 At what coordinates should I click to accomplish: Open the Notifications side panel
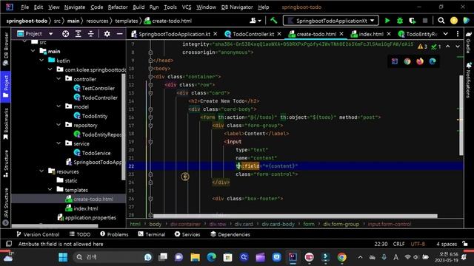469,81
